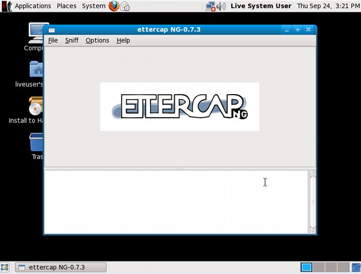Open the Help menu in ettercap
361x274 pixels.
(x=123, y=41)
